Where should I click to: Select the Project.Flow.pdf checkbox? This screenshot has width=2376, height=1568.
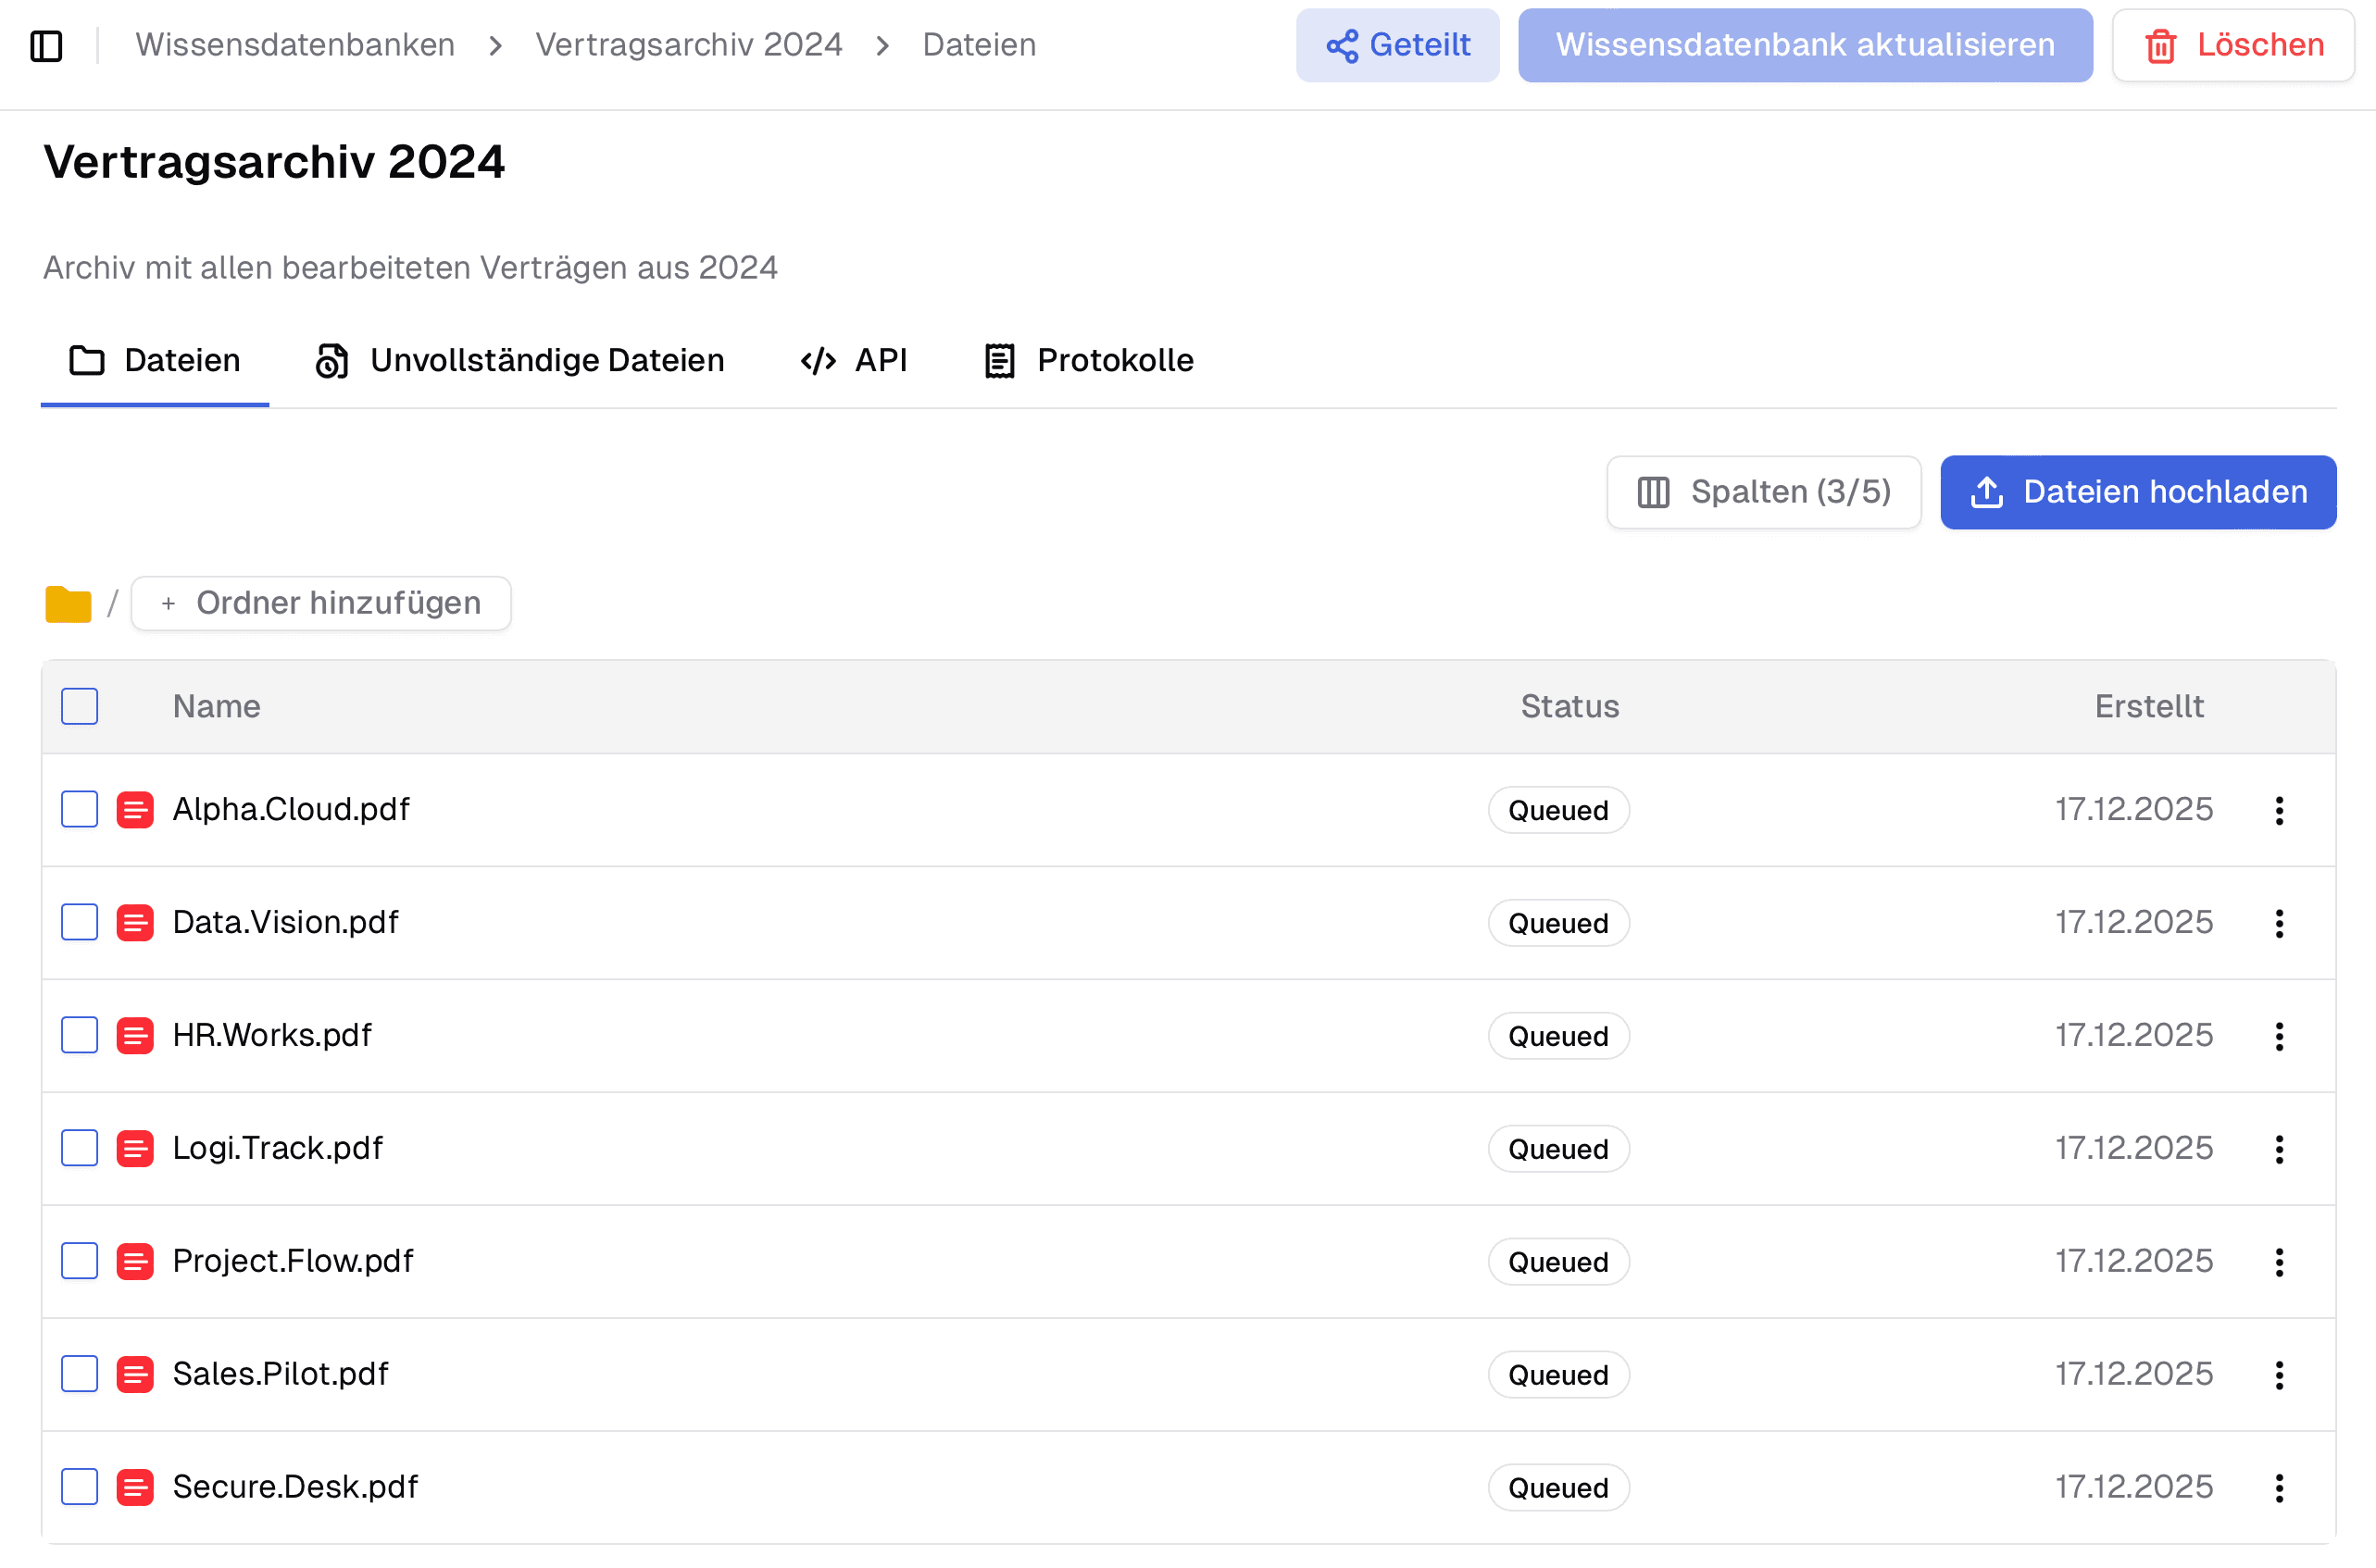click(80, 1261)
